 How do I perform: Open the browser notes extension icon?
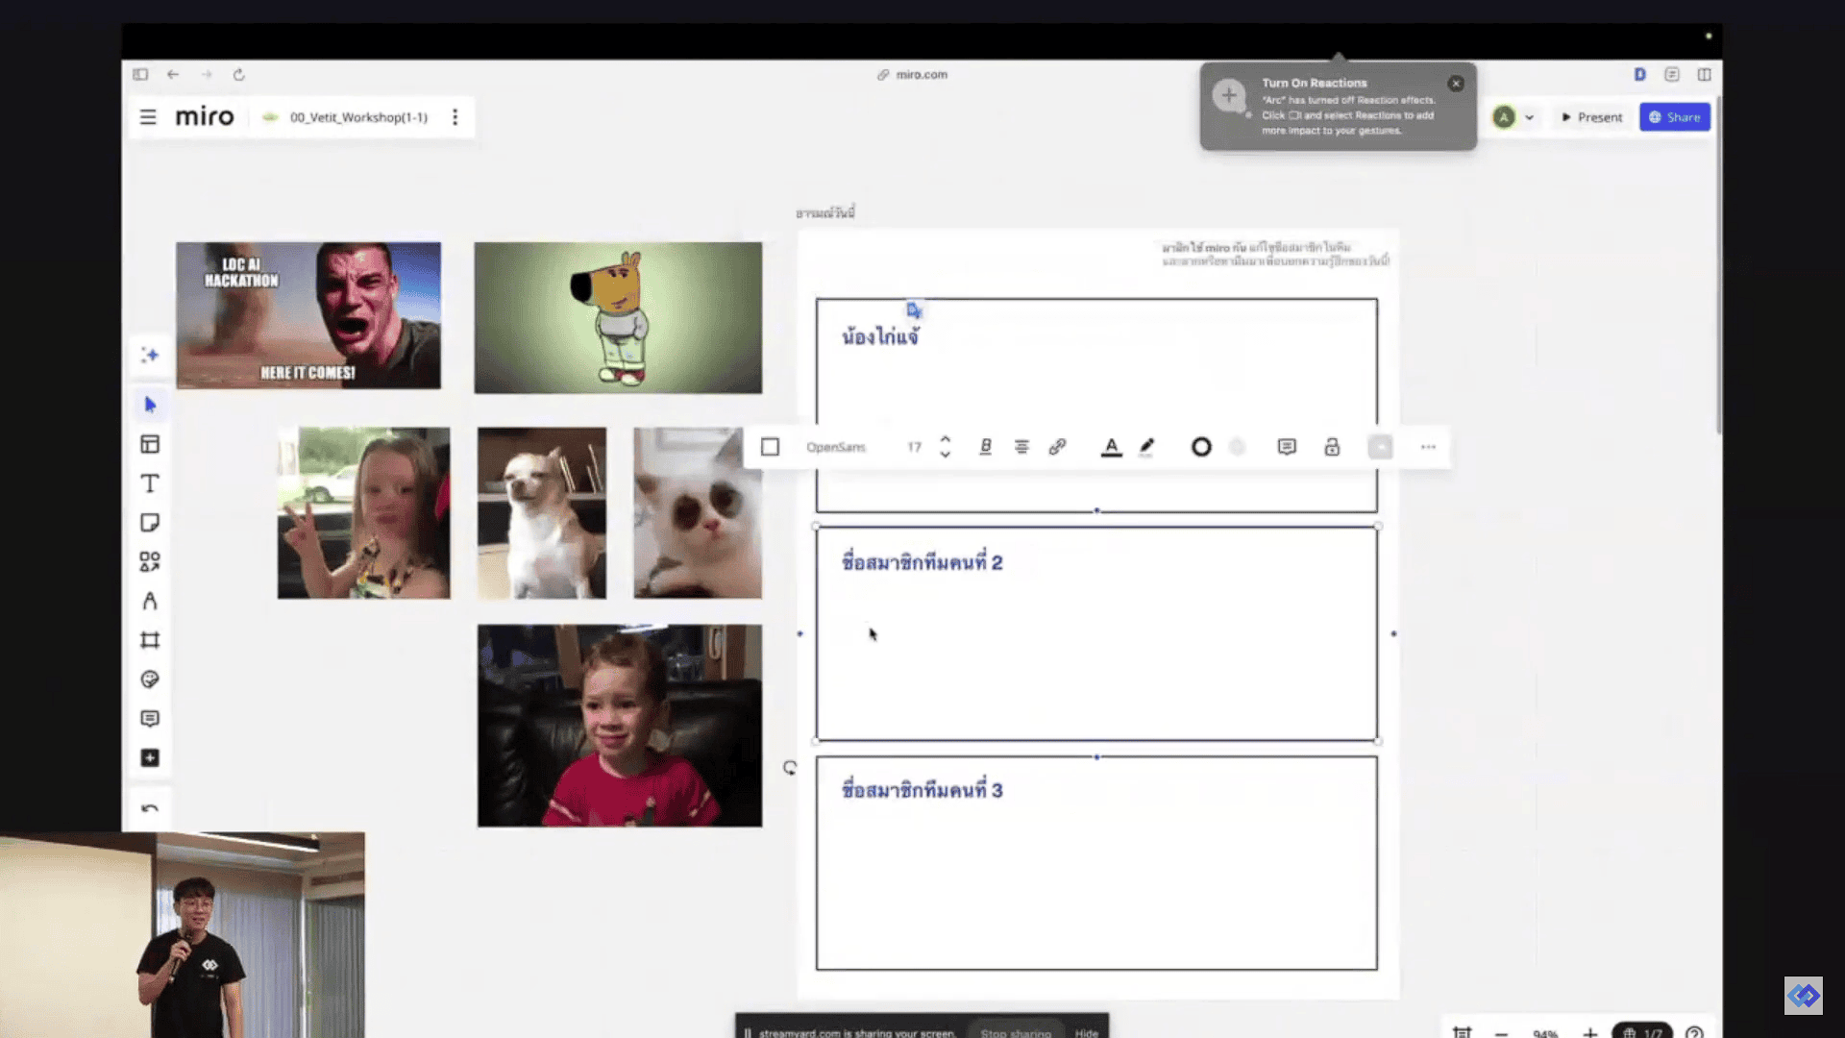point(1672,74)
